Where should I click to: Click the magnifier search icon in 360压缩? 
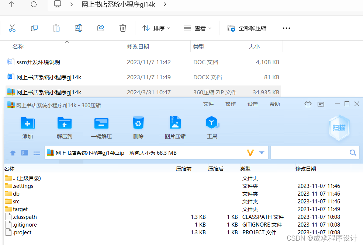point(353,153)
